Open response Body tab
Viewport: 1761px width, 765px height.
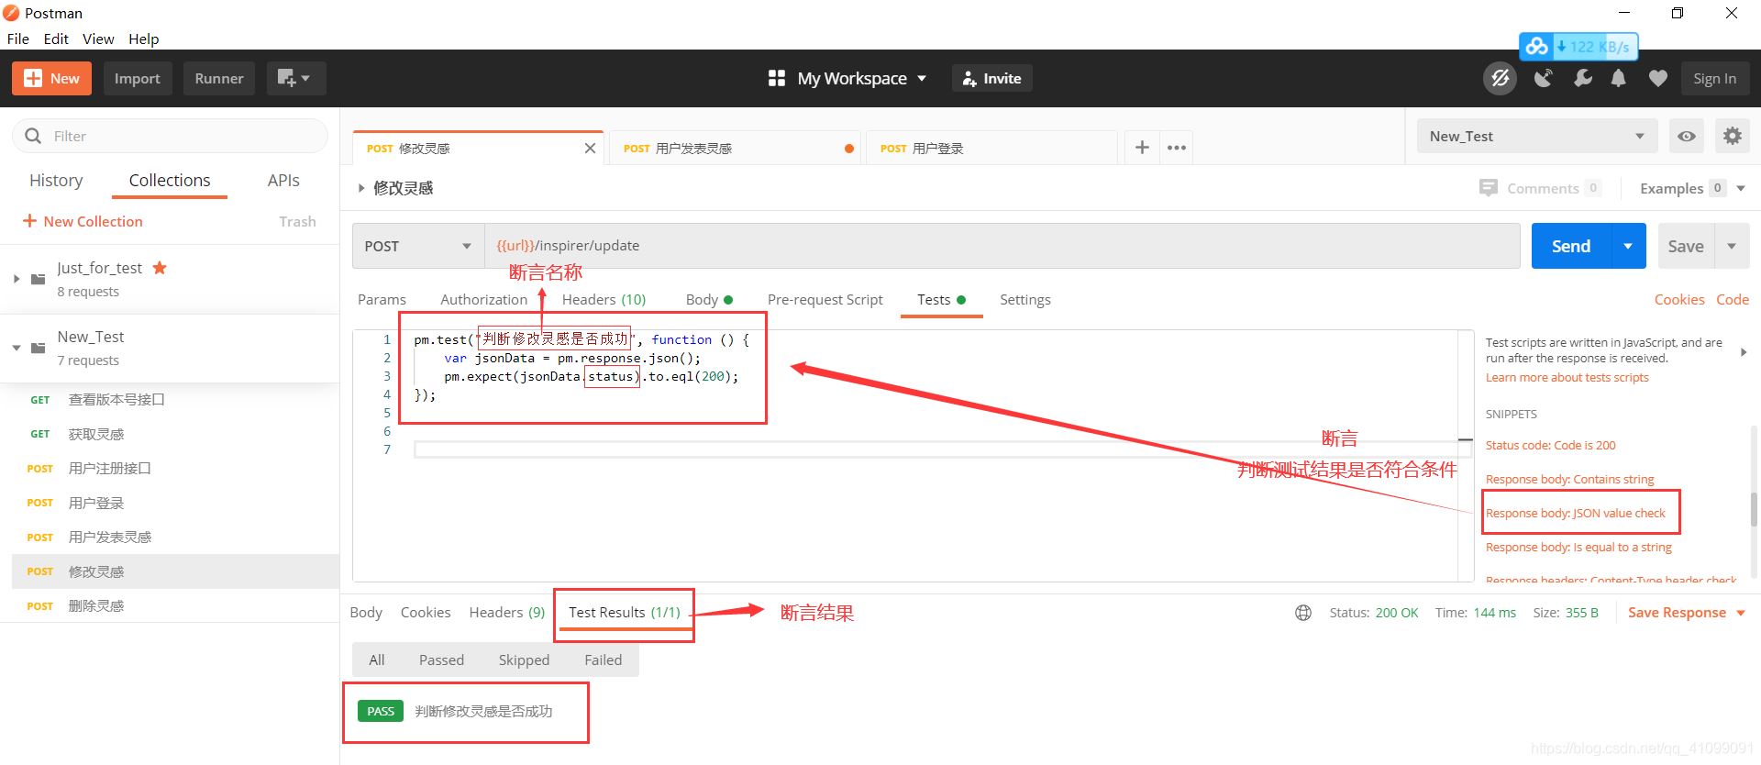(x=366, y=613)
